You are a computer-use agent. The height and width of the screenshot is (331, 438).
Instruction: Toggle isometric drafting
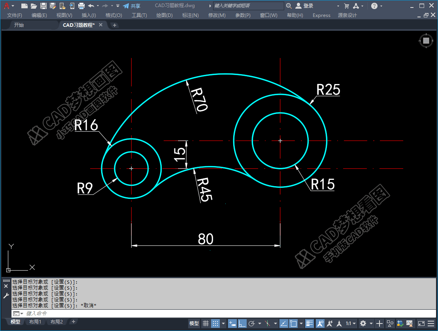(267, 324)
